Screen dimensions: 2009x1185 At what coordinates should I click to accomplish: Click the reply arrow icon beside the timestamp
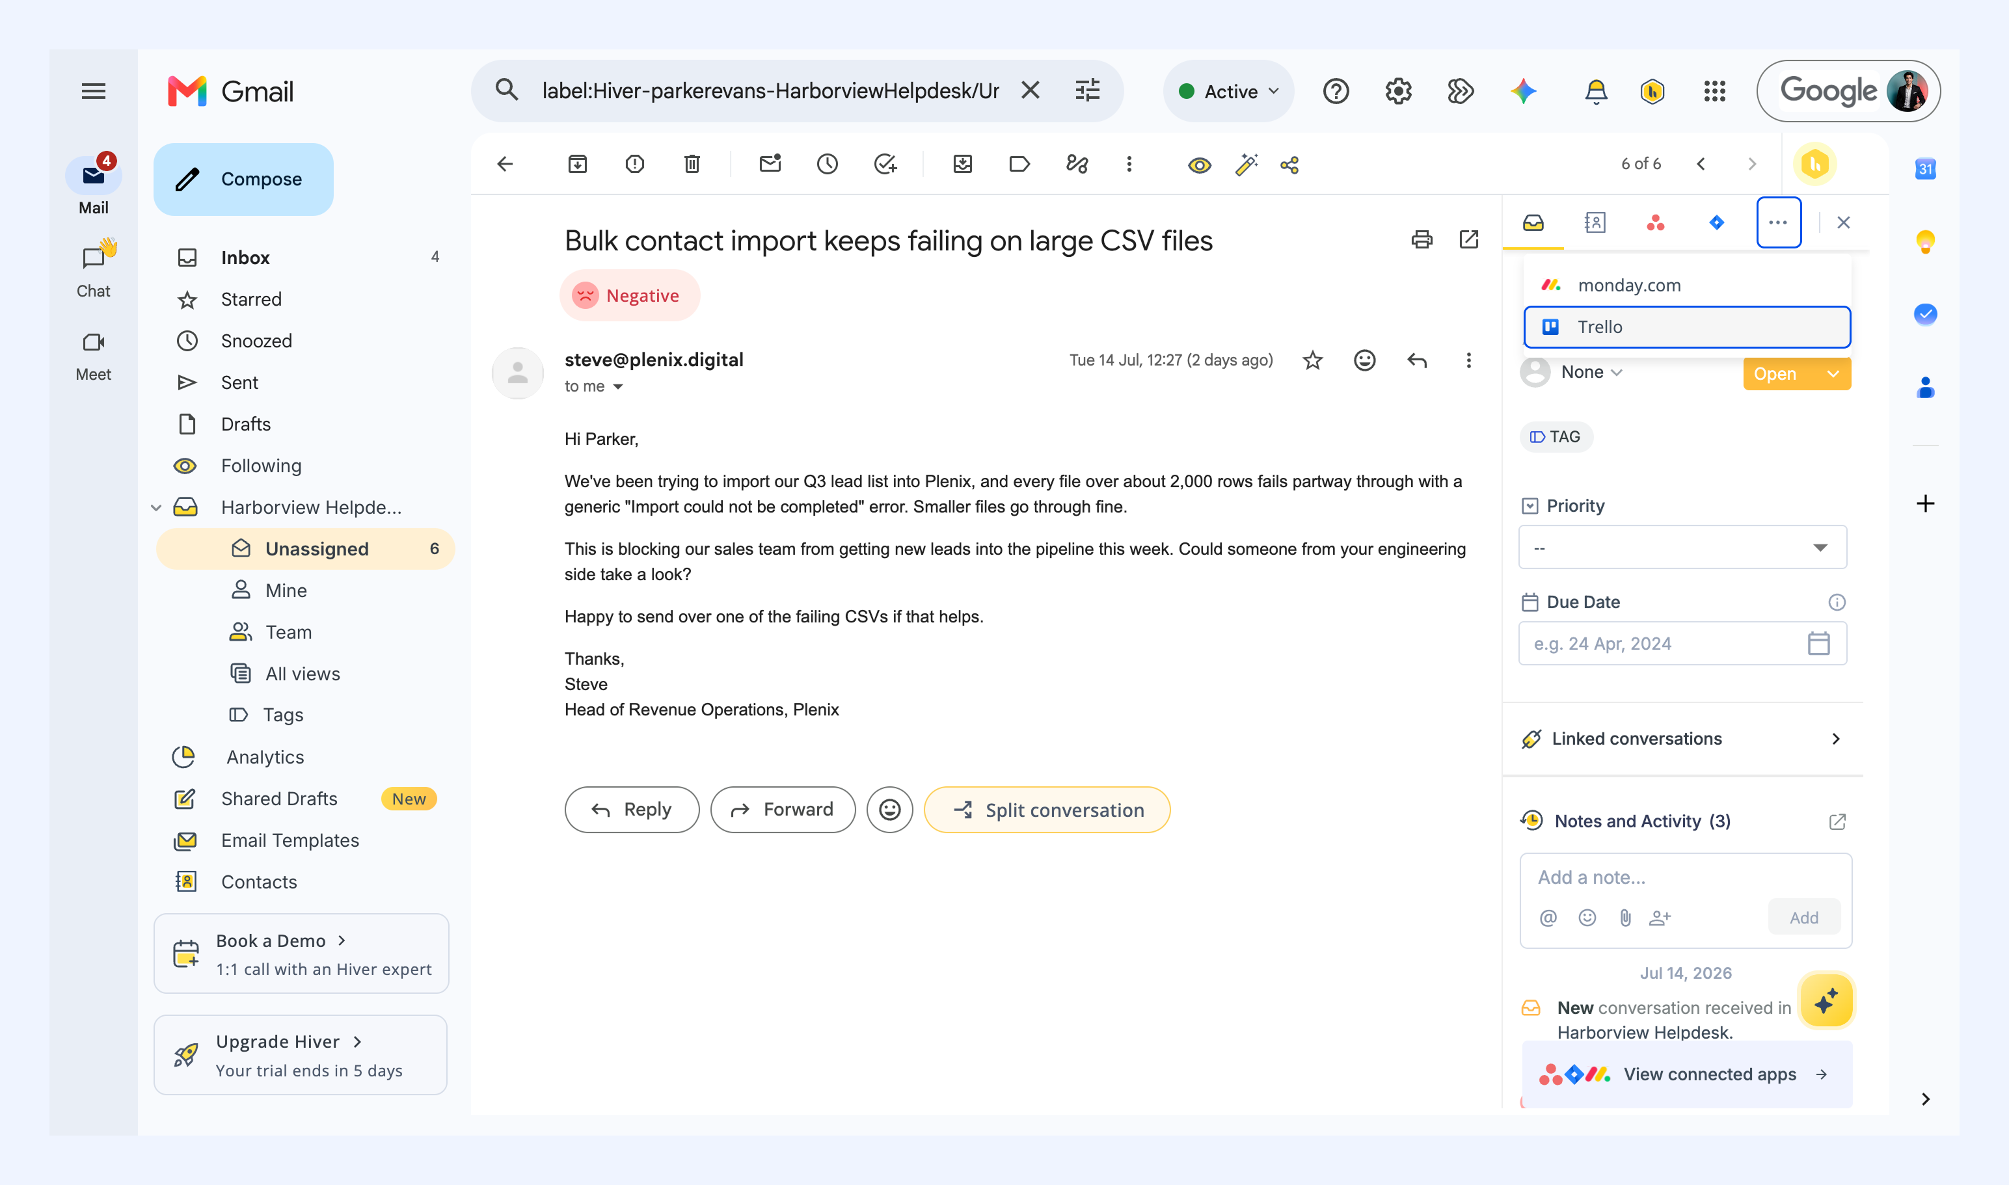click(1417, 361)
